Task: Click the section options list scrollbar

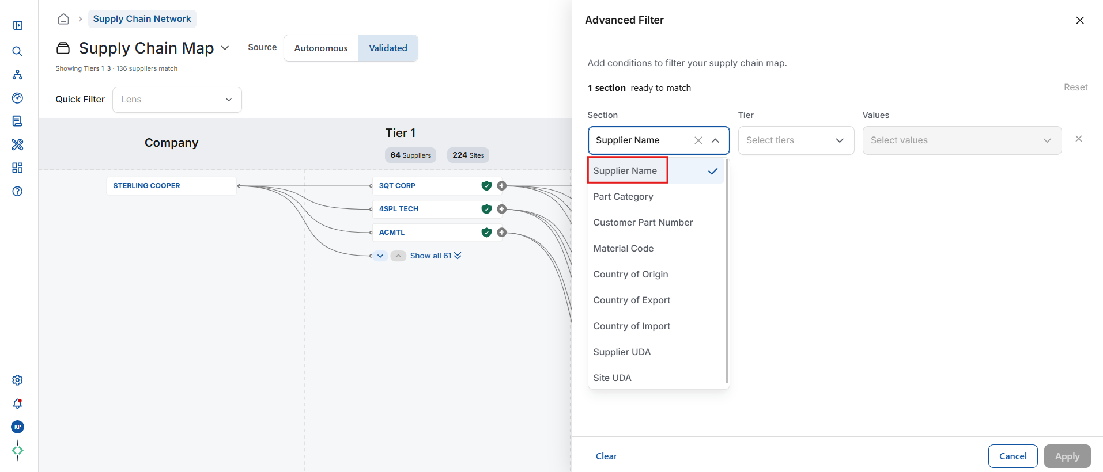Action: tap(727, 271)
